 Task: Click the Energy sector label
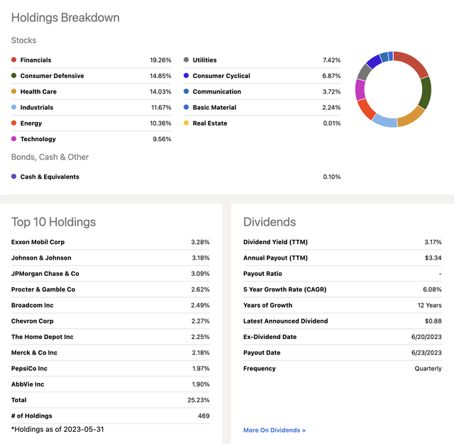pos(31,123)
